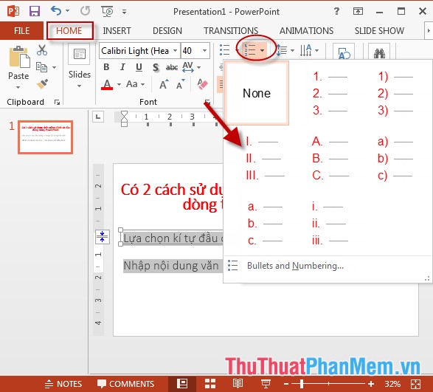The image size is (433, 392).
Task: Open Ribbon Display Options icon
Action: 358,11
